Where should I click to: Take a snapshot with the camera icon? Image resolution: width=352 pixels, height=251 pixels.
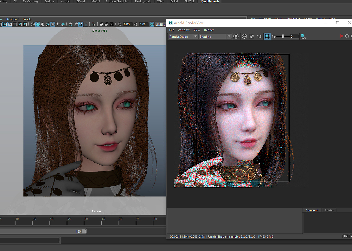click(x=345, y=236)
